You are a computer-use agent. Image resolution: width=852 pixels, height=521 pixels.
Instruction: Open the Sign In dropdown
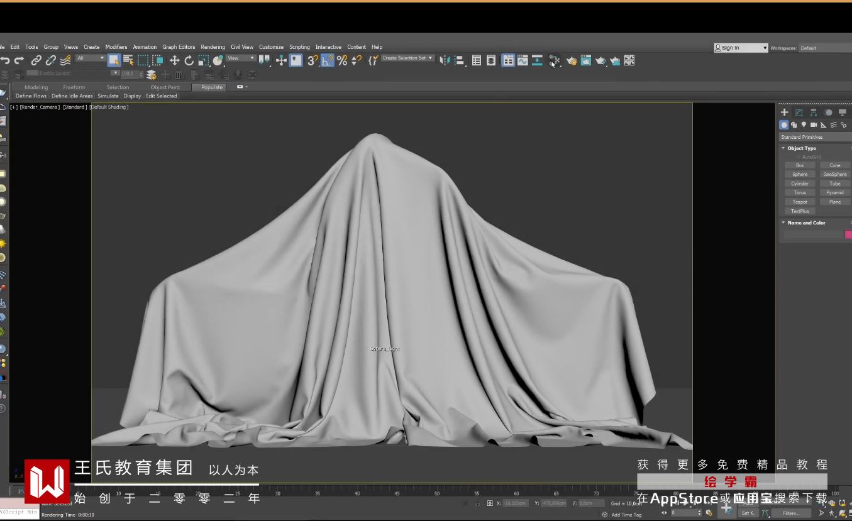[741, 48]
